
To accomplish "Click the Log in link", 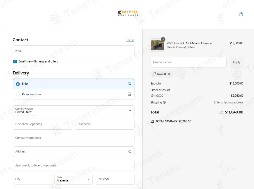I will pyautogui.click(x=130, y=40).
